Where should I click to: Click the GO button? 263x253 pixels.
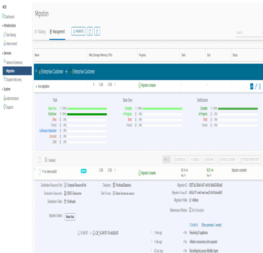[167, 159]
